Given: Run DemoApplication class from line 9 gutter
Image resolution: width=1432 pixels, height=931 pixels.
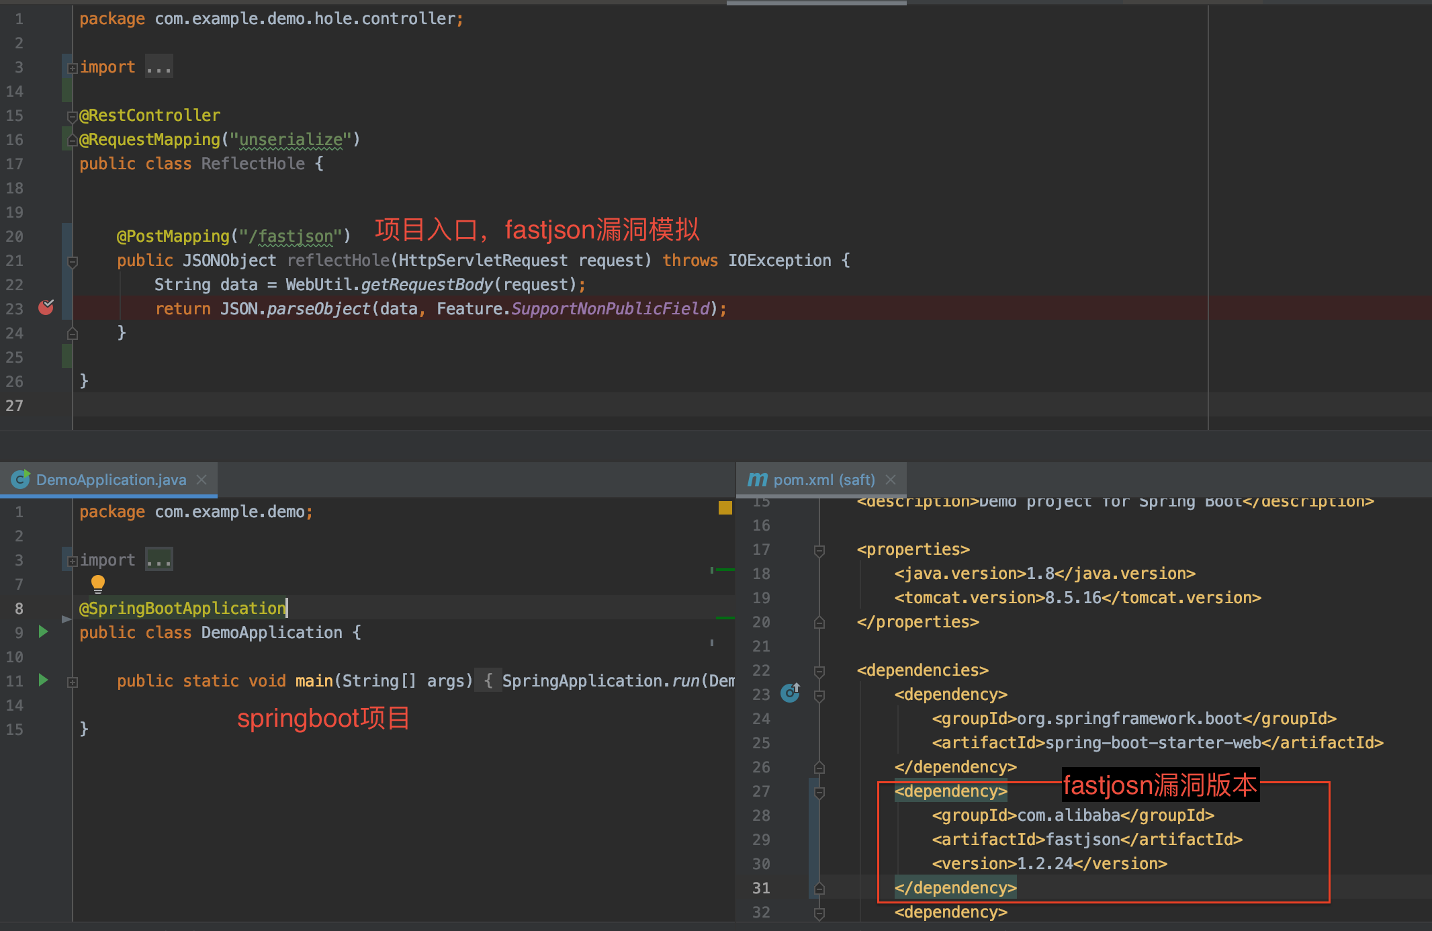Looking at the screenshot, I should click(44, 631).
